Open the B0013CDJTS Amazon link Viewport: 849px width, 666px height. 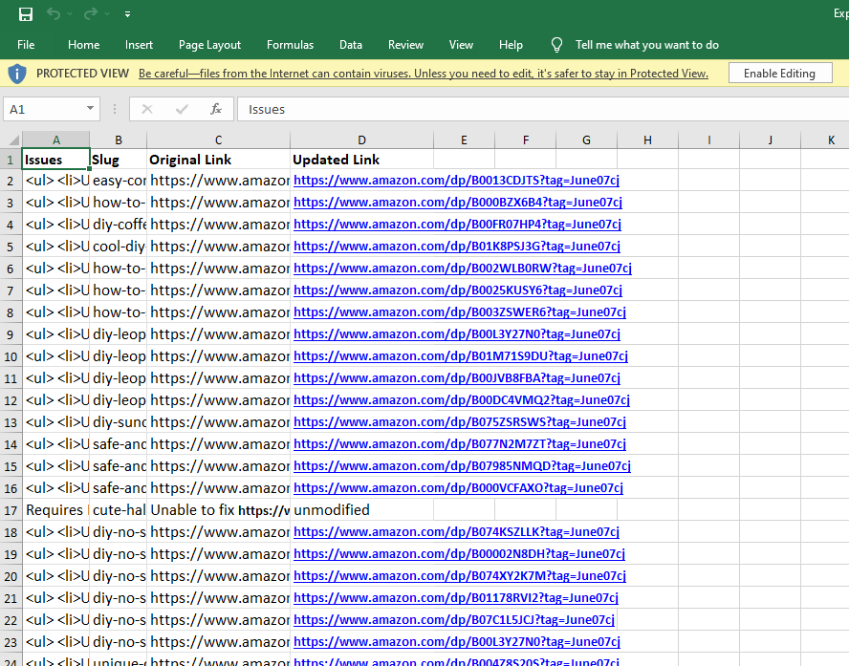pos(456,181)
